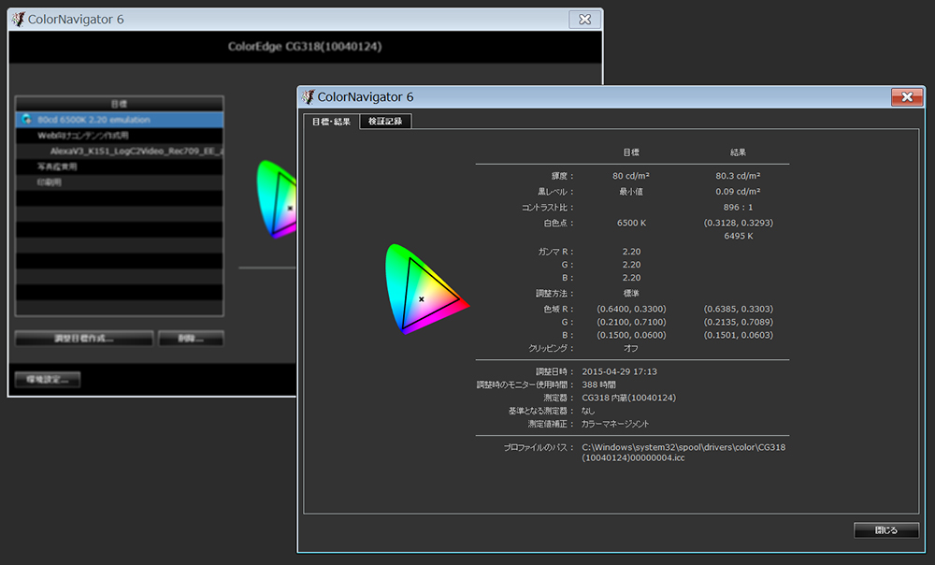Click the 最小値 black level target
The height and width of the screenshot is (565, 935).
coord(631,192)
